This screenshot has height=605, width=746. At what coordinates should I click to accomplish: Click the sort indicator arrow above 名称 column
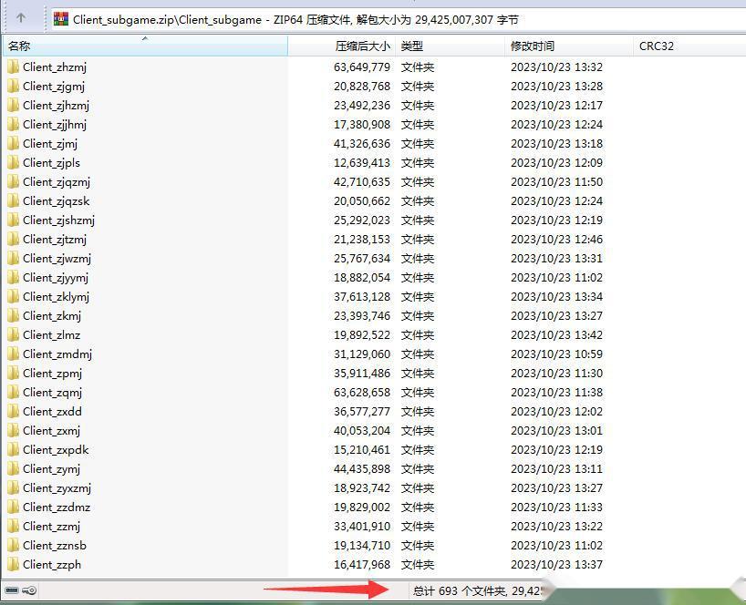pyautogui.click(x=144, y=39)
